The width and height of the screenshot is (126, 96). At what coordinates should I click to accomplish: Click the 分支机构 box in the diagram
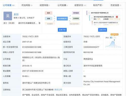coord(76,18)
